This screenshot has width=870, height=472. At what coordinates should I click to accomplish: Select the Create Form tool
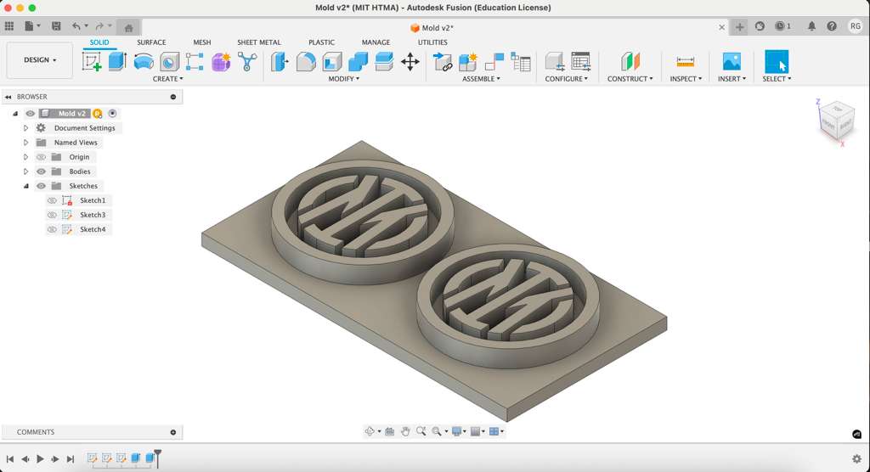coord(221,62)
